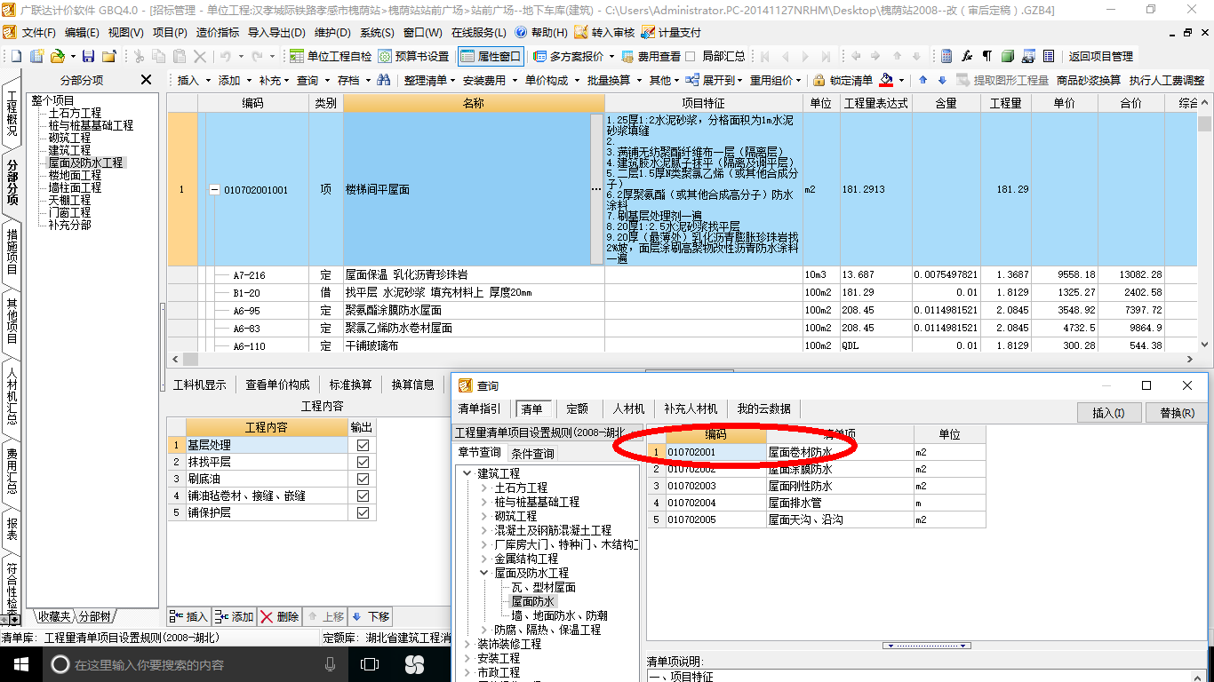
Task: Switch to 条件查询 tab
Action: pos(532,453)
